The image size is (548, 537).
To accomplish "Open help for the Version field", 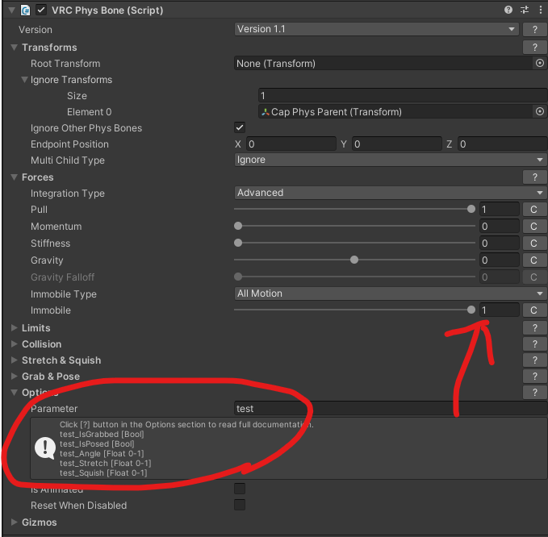I will (535, 29).
